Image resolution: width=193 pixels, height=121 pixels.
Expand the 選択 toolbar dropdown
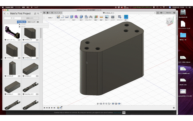pos(126,20)
